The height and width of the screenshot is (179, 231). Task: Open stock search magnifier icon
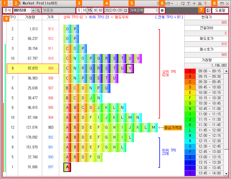38,10
